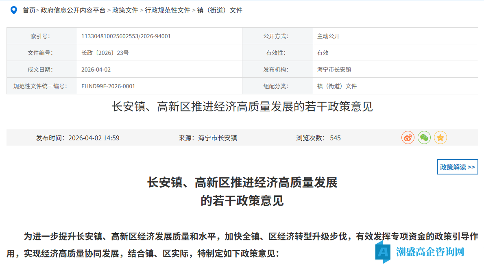This screenshot has width=484, height=266.
Task: Open 行政规范性文件 breadcrumb link
Action: point(167,10)
